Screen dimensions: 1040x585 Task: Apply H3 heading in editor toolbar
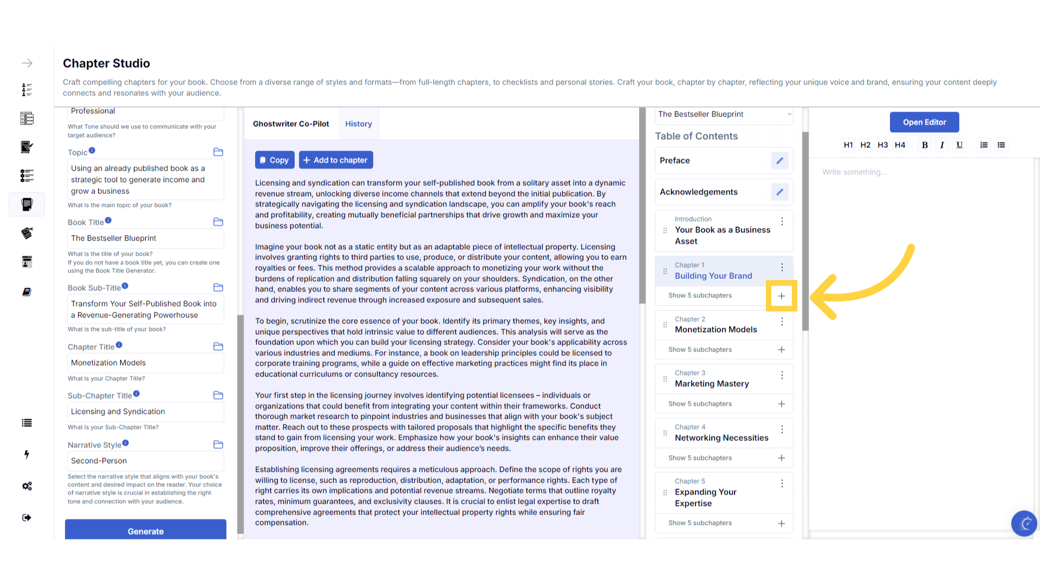(x=883, y=145)
